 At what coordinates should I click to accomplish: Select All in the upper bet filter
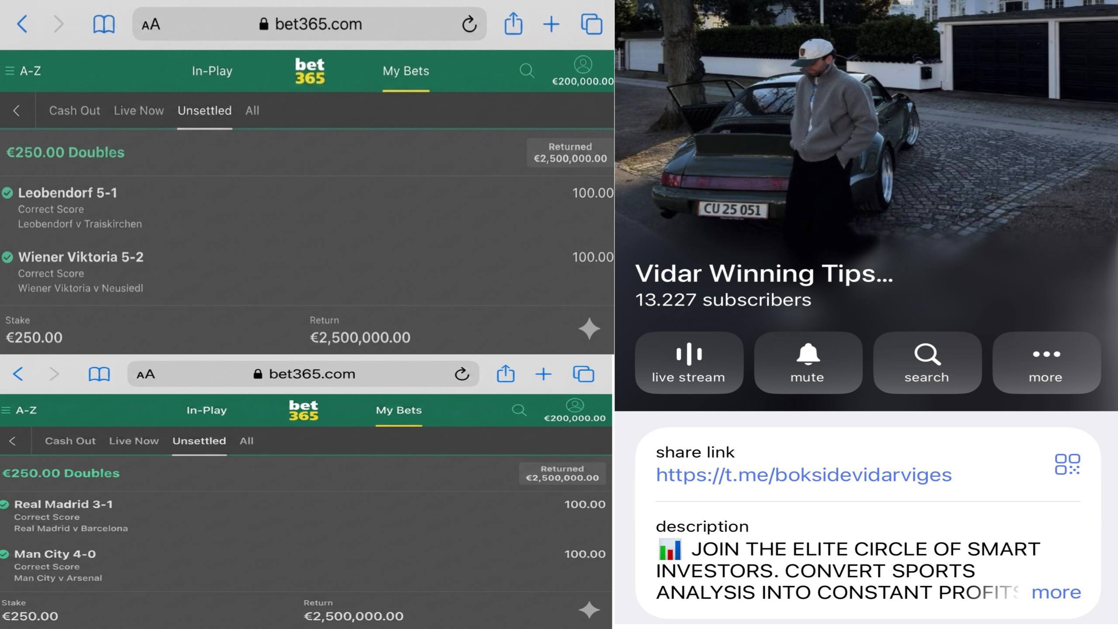point(252,111)
